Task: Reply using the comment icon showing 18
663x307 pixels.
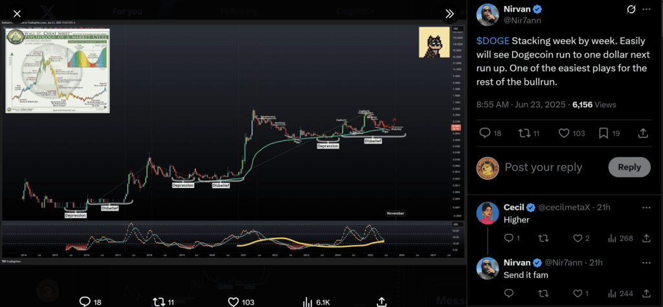Action: (491, 133)
